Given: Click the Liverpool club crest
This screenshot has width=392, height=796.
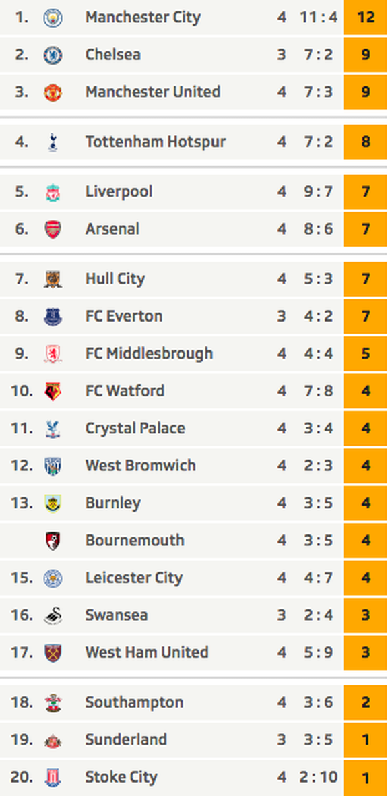Looking at the screenshot, I should [53, 192].
